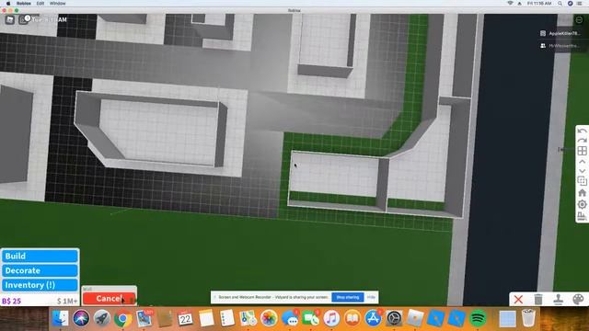Click the $ 1M+ money balance

coord(67,301)
